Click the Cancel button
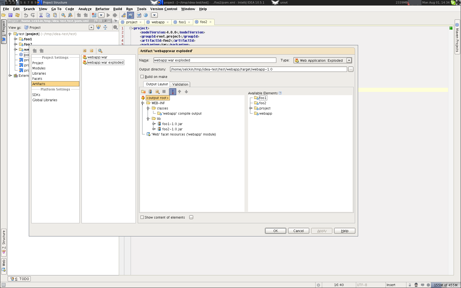 (x=299, y=231)
